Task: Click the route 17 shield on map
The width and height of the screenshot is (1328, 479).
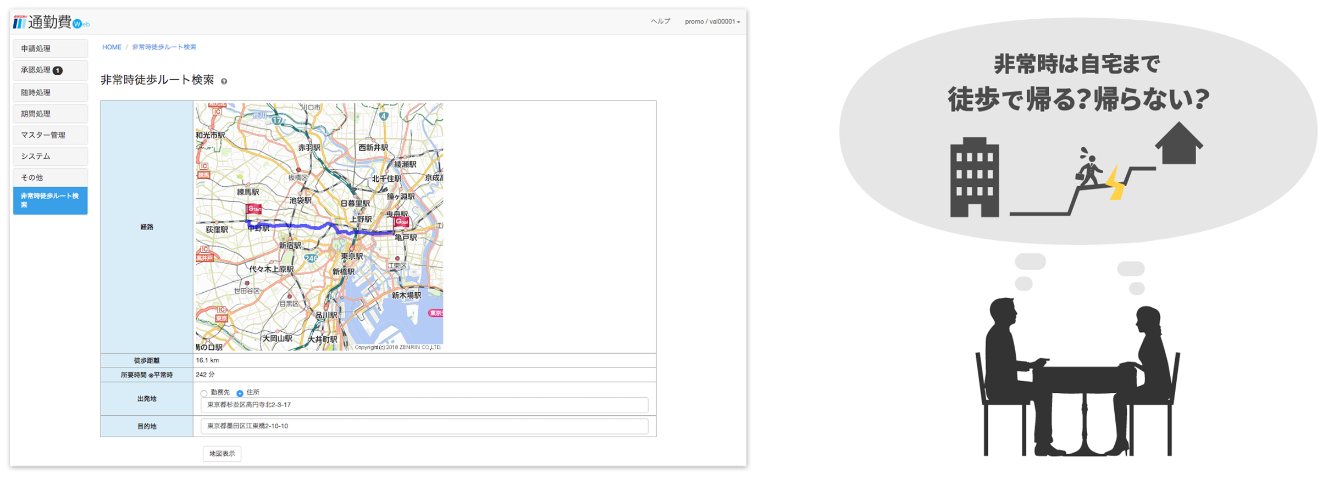Action: 277,121
